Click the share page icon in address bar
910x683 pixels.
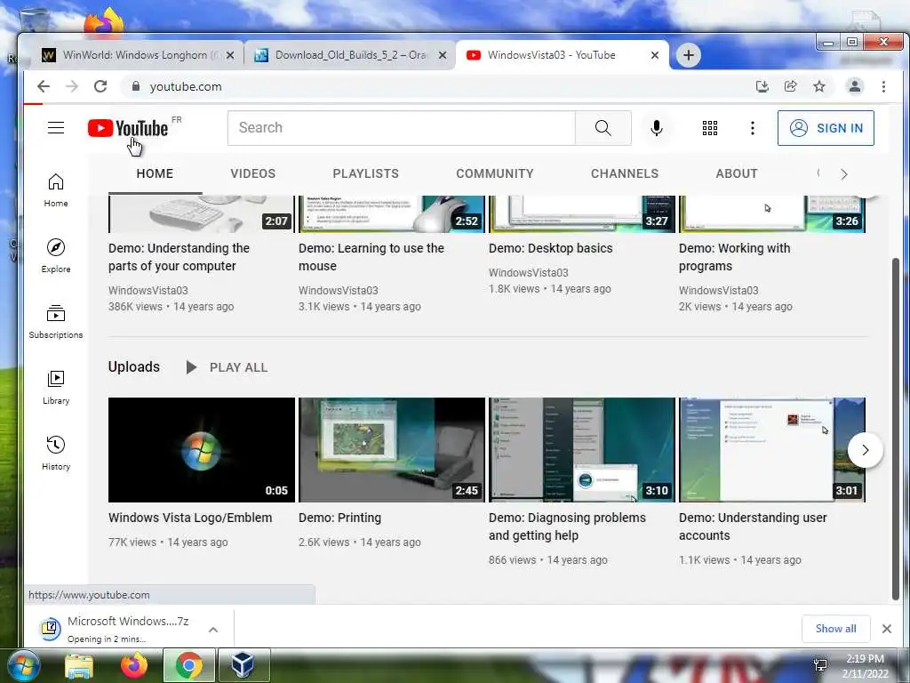790,86
